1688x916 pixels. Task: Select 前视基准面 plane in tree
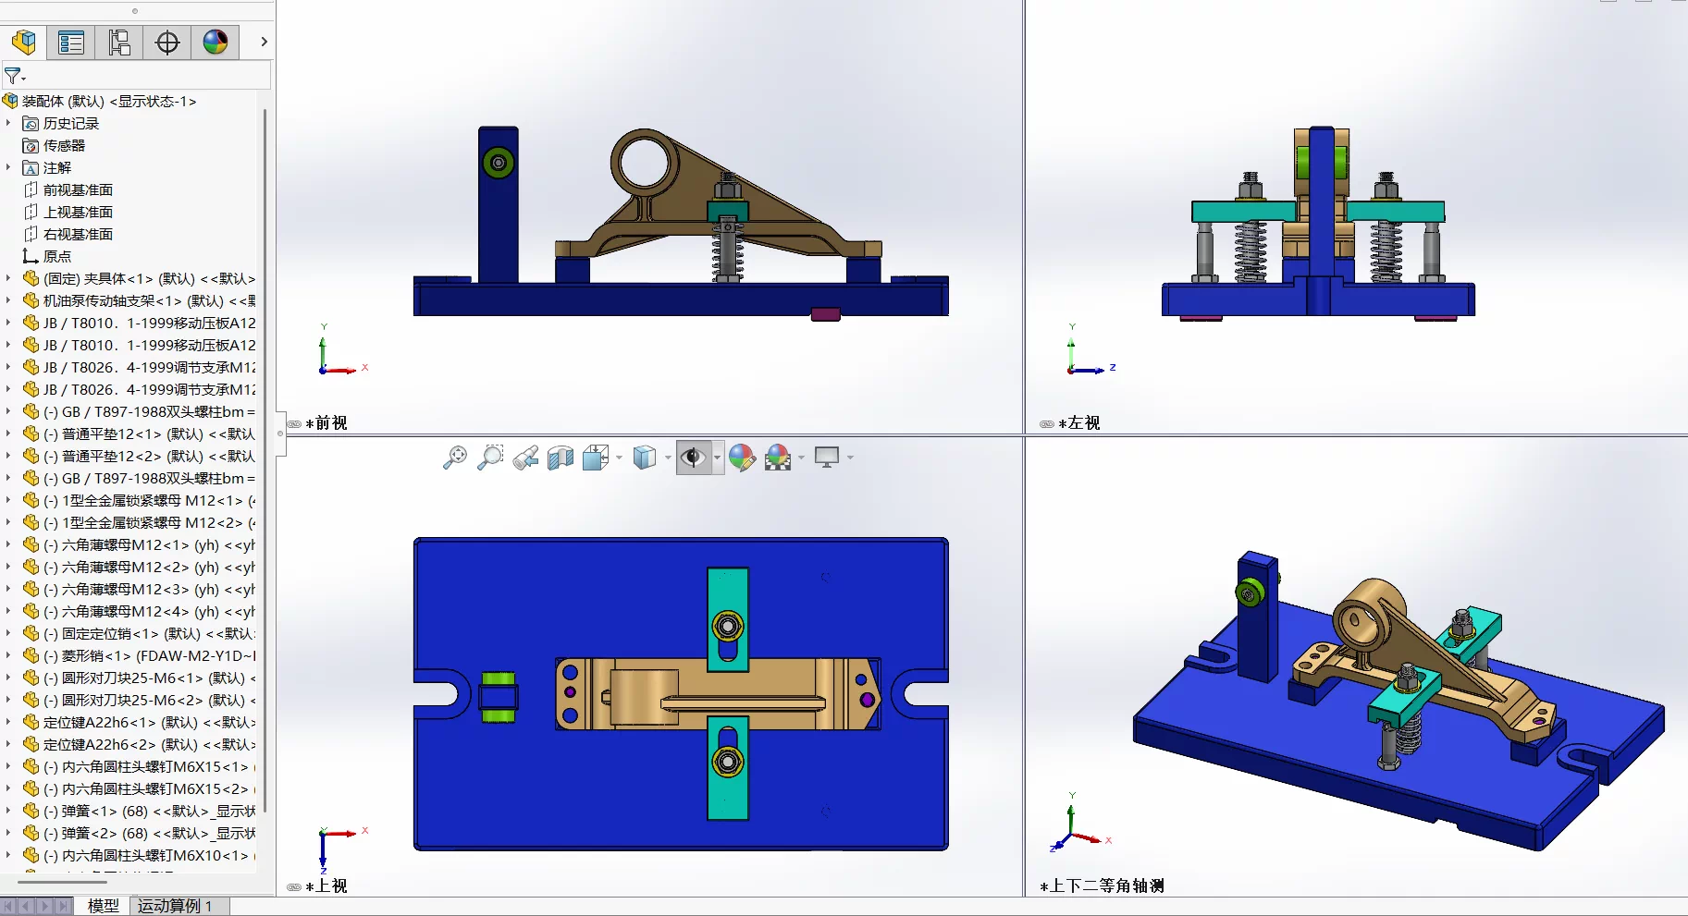coord(78,189)
